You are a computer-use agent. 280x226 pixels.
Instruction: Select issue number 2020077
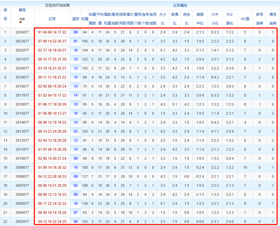tap(22, 68)
